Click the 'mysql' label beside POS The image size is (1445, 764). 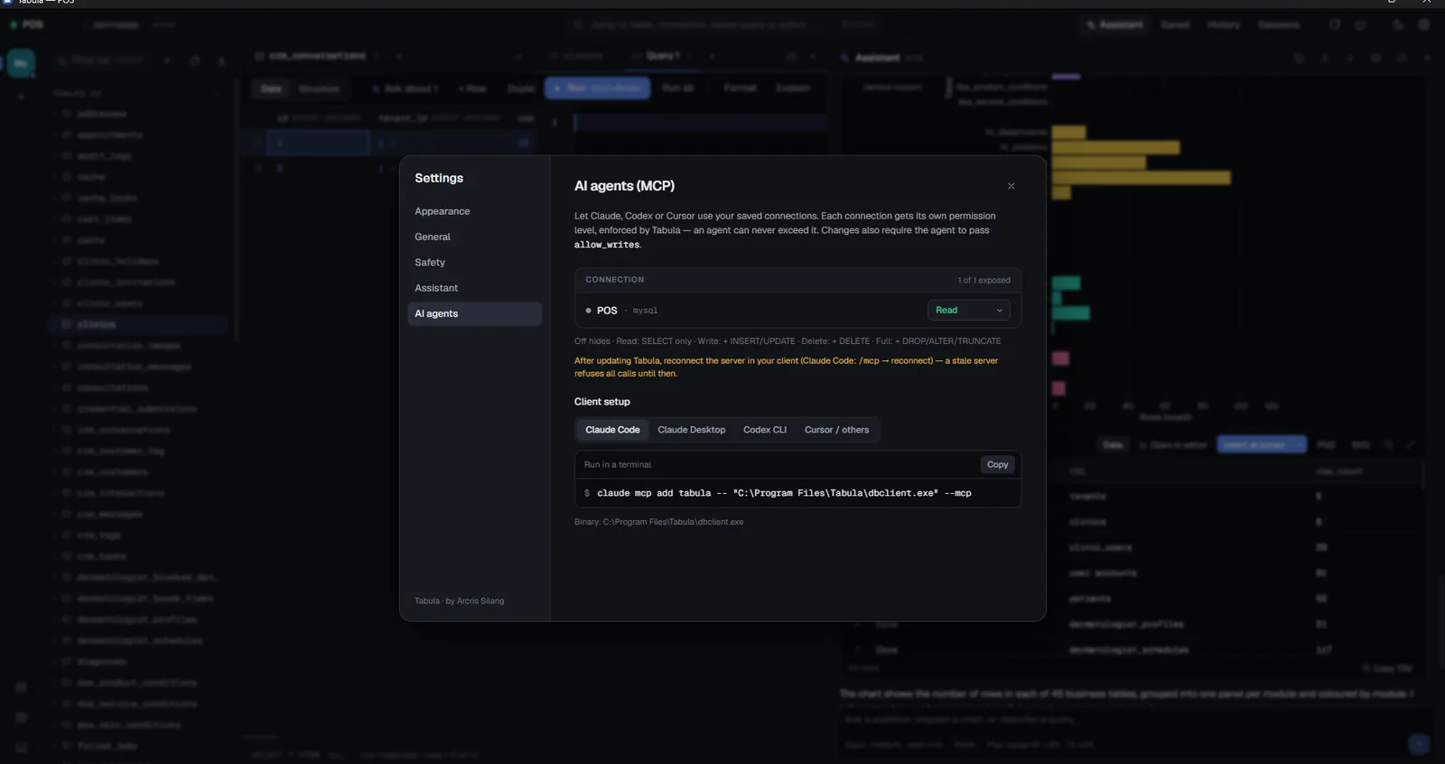(x=645, y=311)
